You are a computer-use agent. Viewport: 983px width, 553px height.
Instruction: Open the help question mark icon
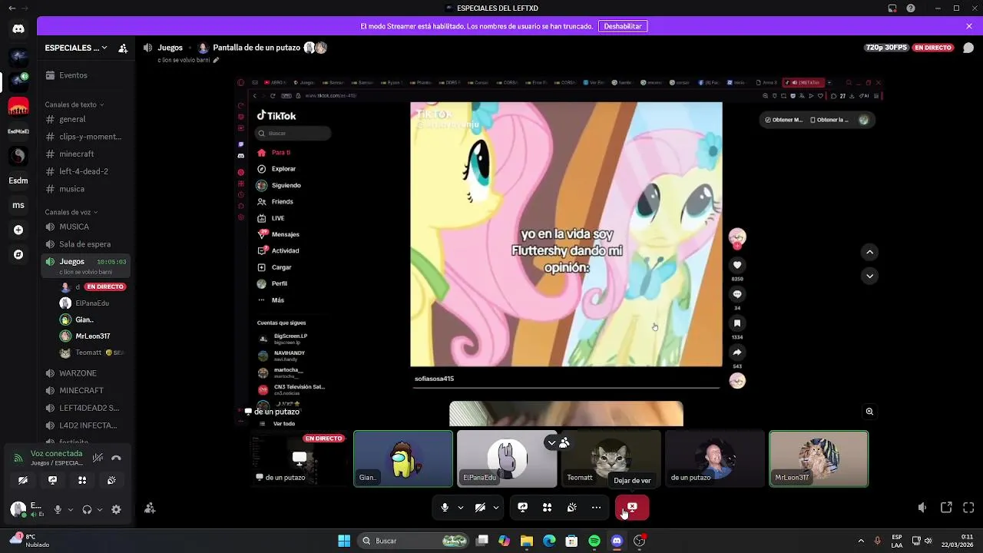pyautogui.click(x=911, y=8)
